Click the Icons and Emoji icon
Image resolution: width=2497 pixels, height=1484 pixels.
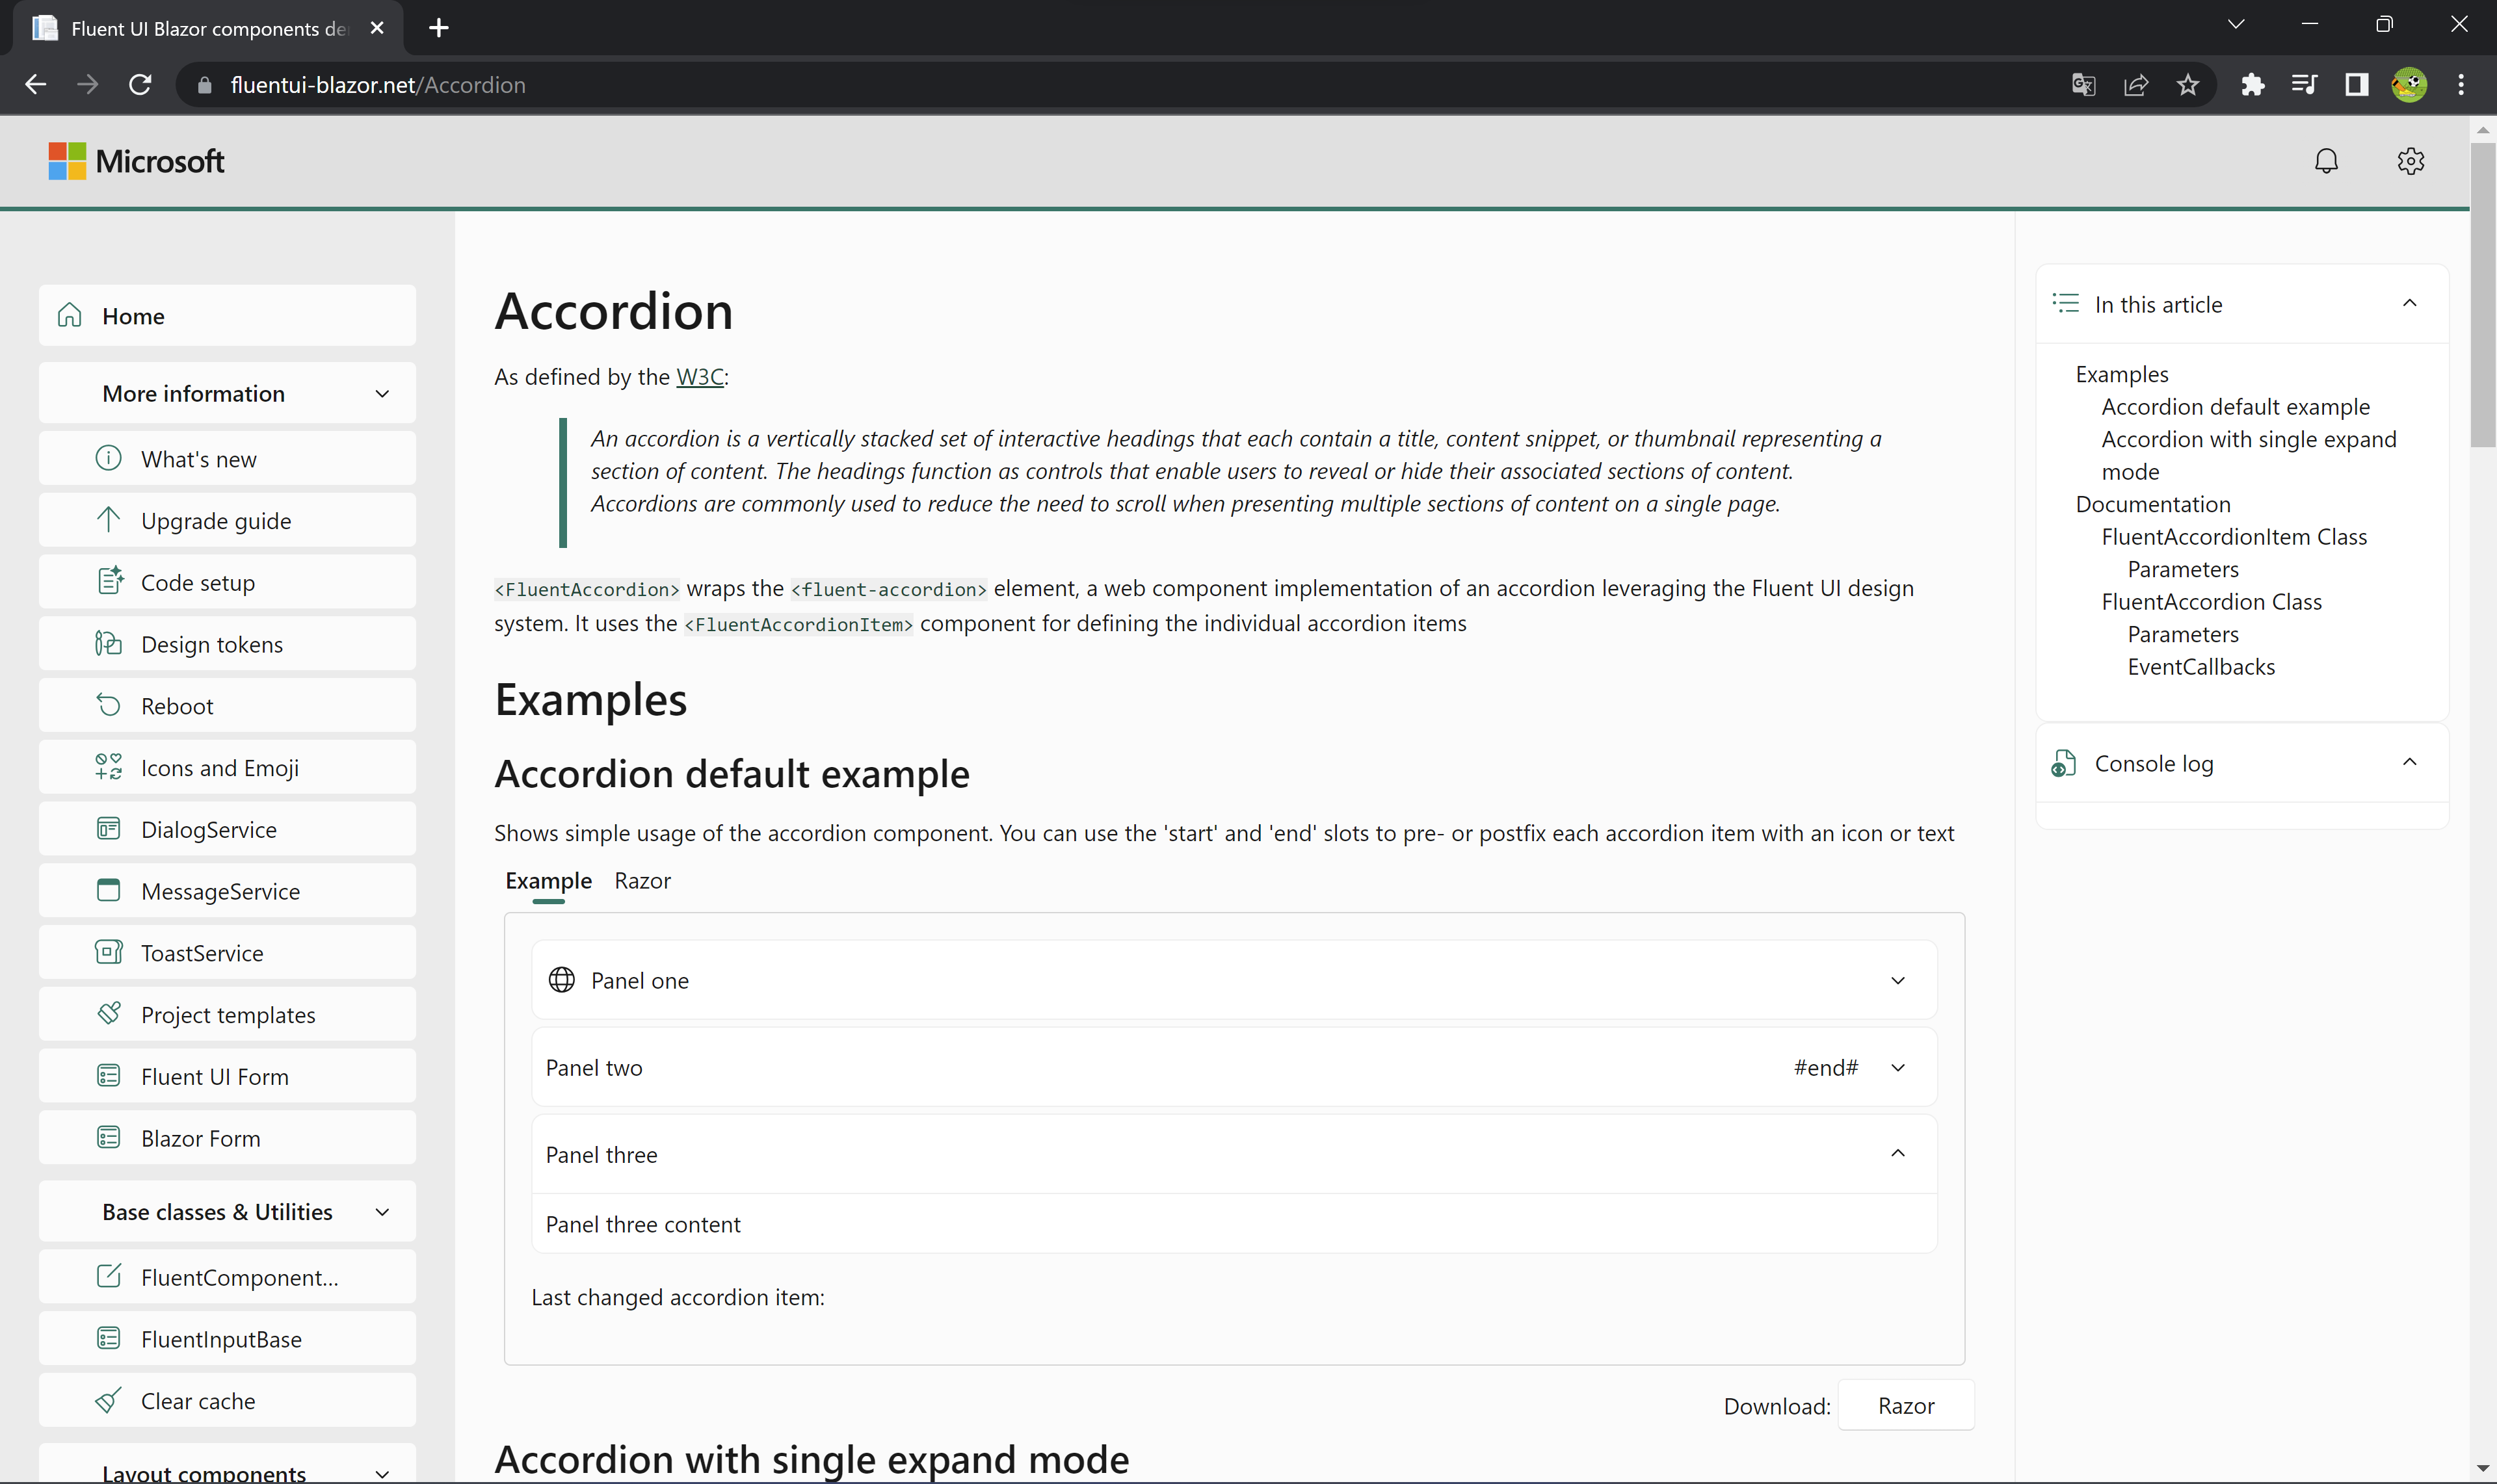[x=108, y=767]
